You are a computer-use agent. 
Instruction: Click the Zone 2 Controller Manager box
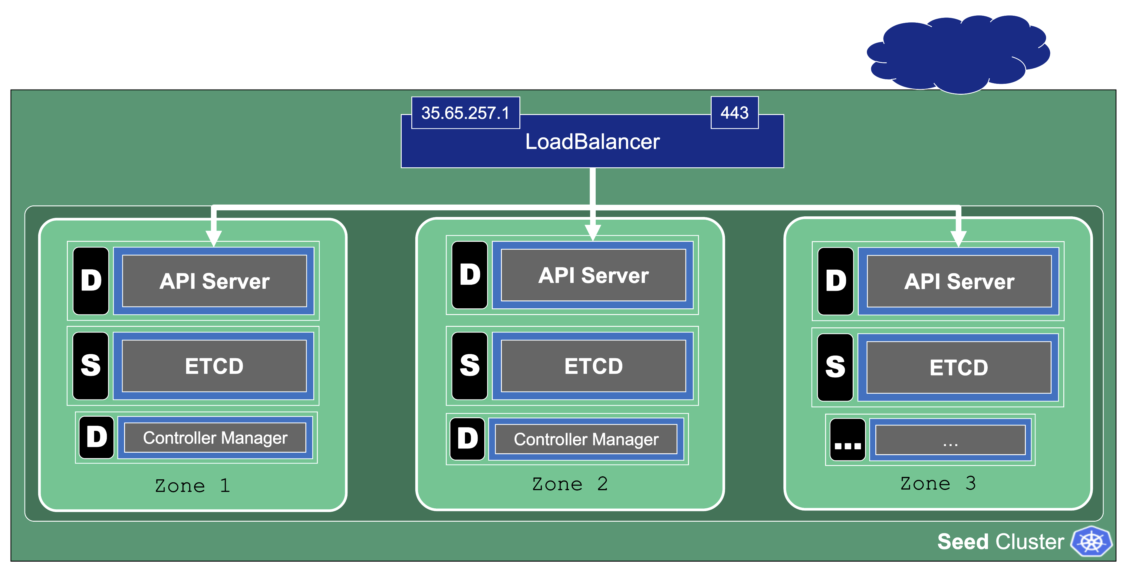point(586,439)
